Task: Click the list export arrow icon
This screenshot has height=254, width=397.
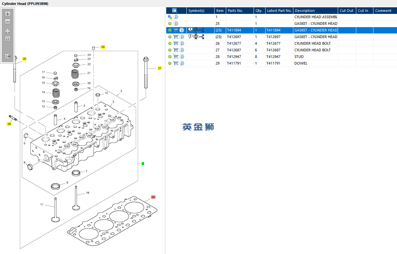Action: 8,56
